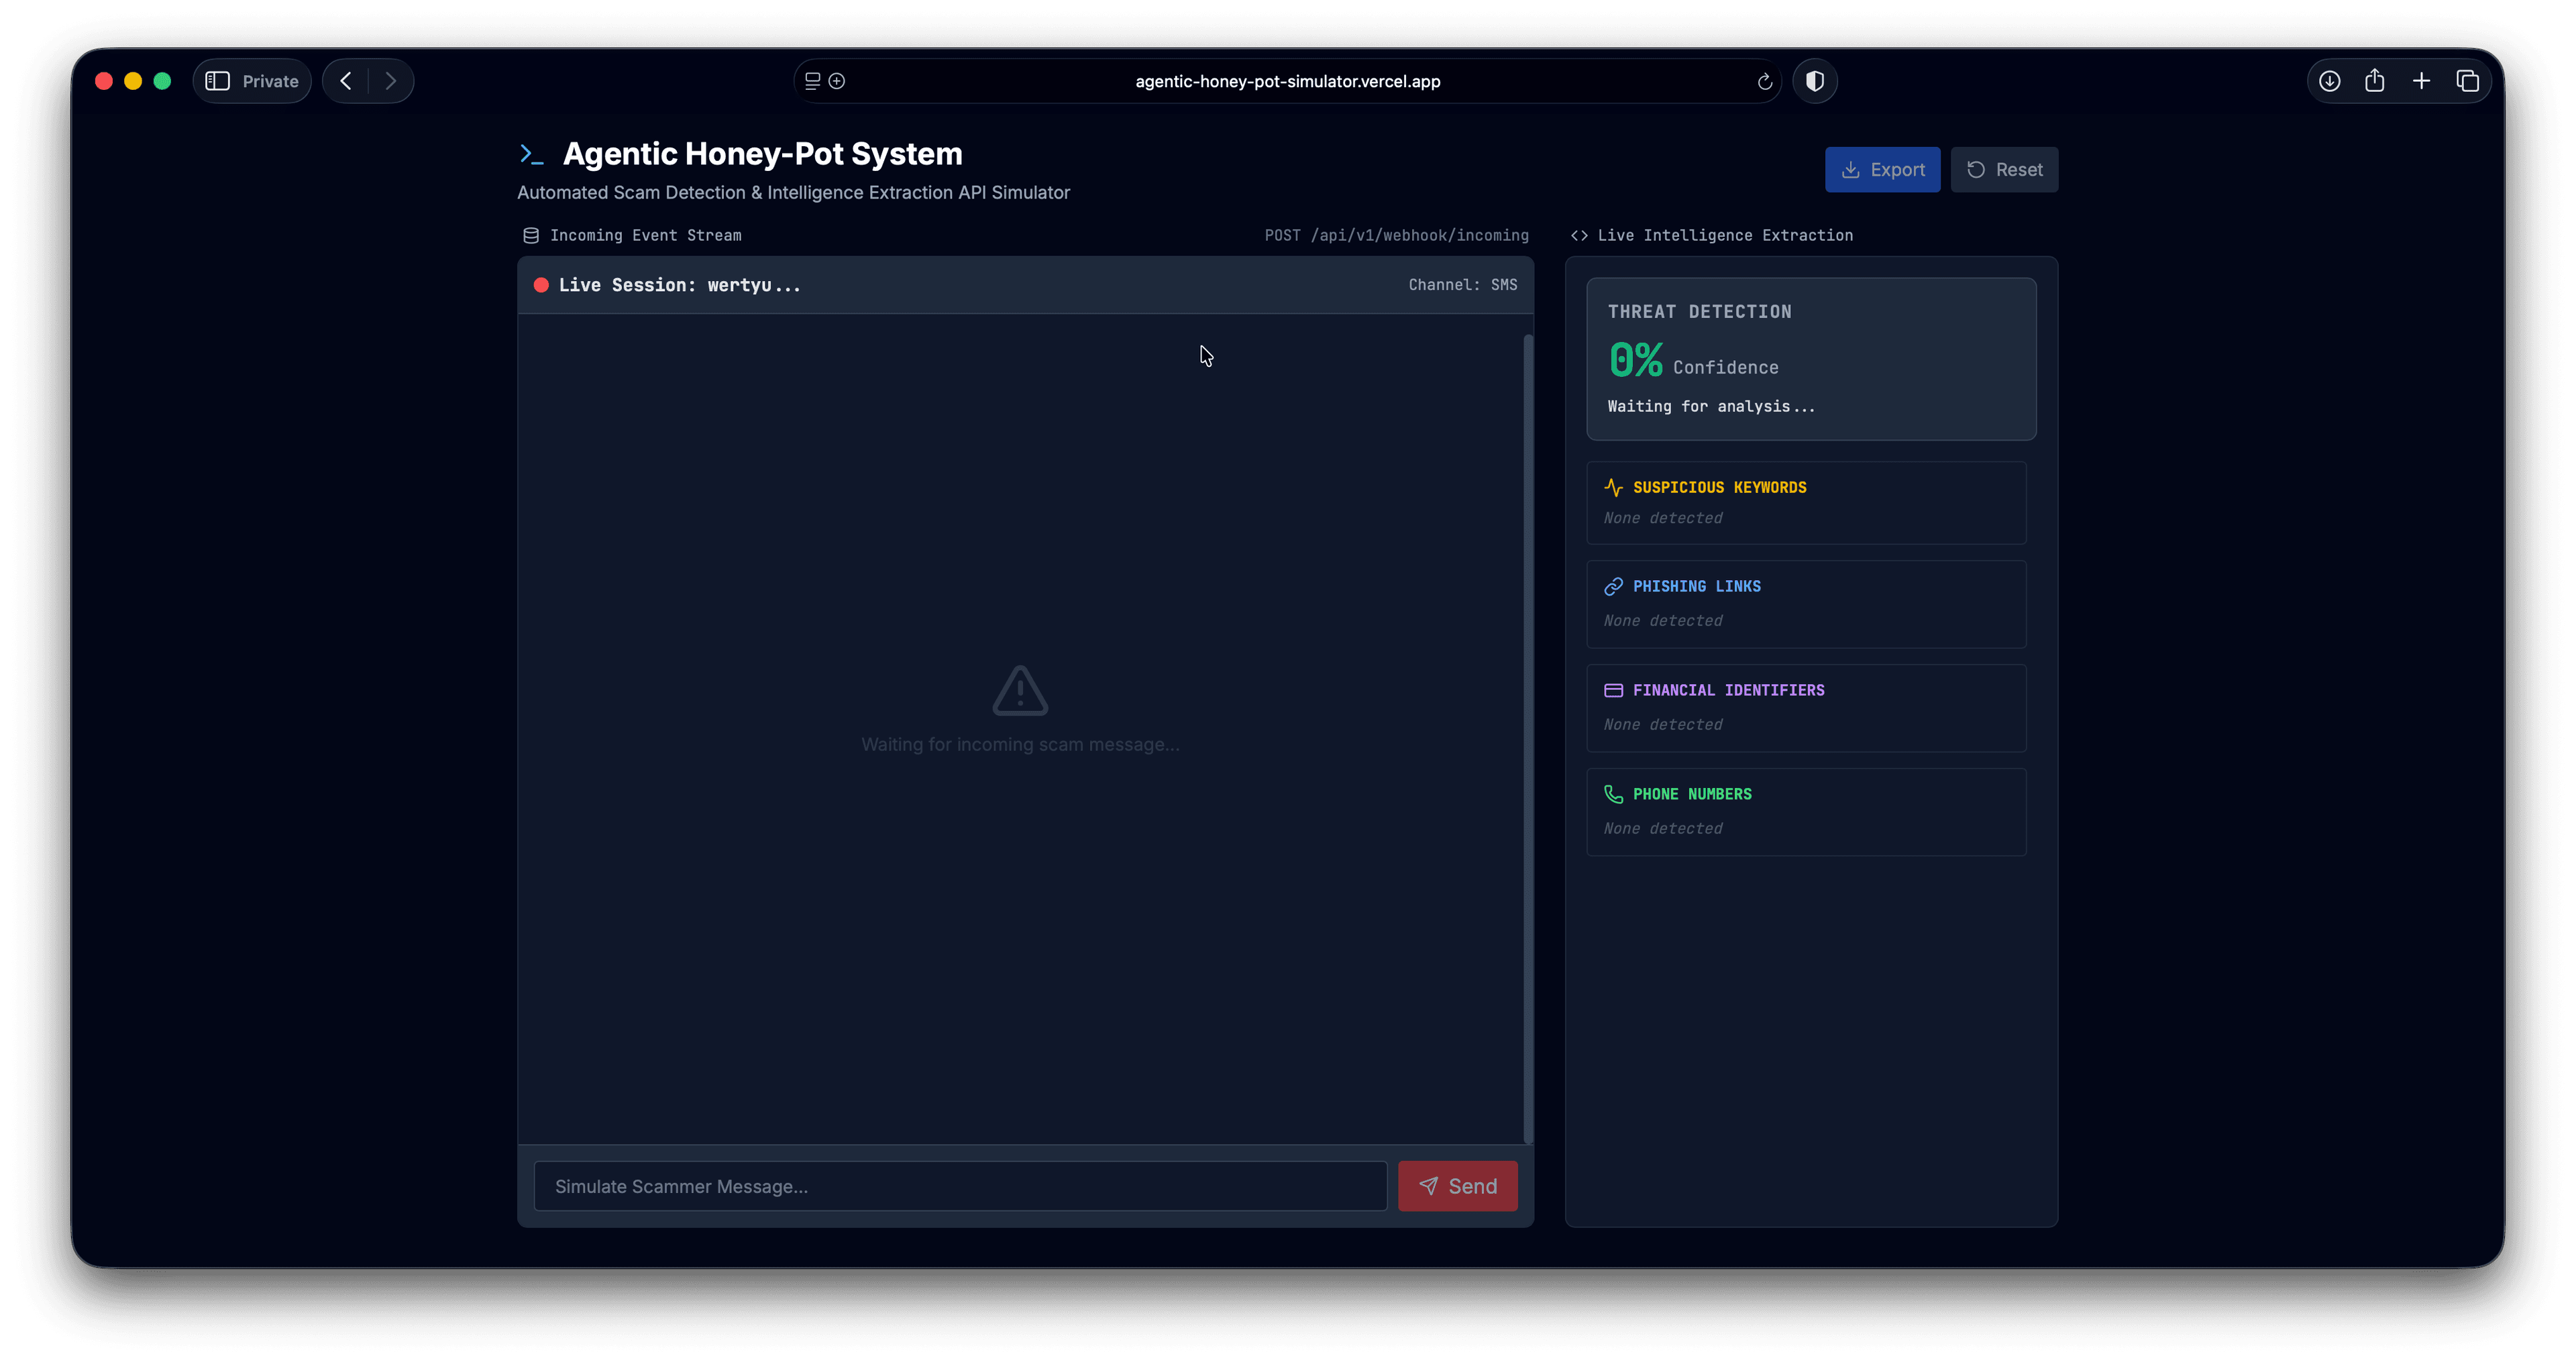Image resolution: width=2576 pixels, height=1362 pixels.
Task: Open the Share menu in Safari
Action: [x=2375, y=81]
